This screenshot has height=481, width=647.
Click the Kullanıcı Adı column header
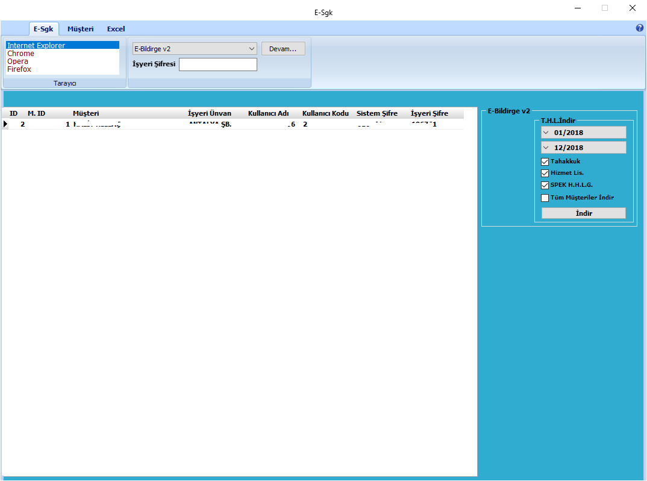click(268, 113)
